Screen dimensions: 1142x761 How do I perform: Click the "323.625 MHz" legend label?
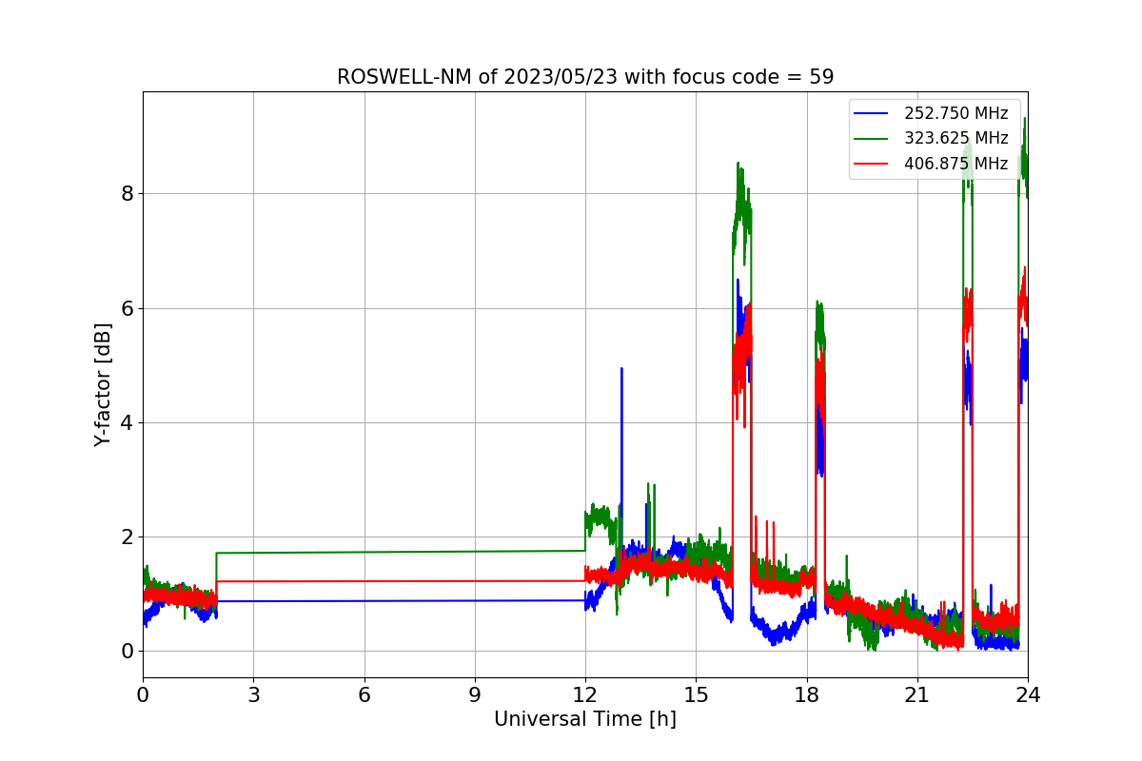click(x=955, y=139)
